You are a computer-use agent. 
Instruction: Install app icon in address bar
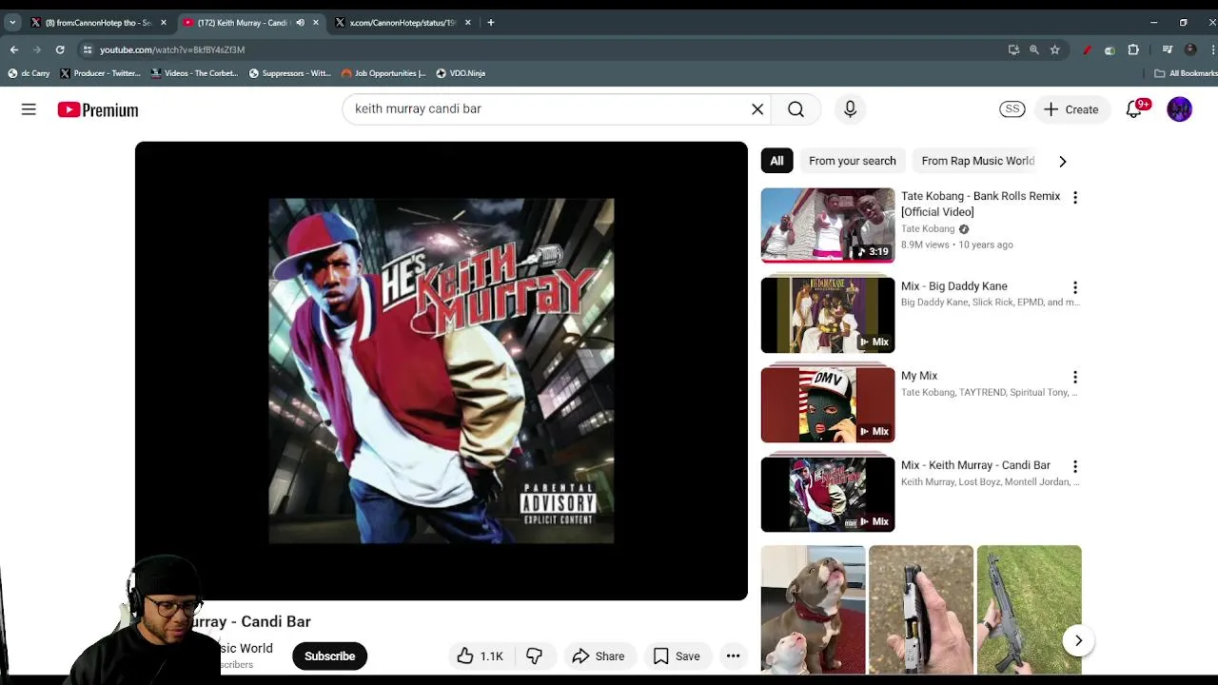click(x=1013, y=49)
